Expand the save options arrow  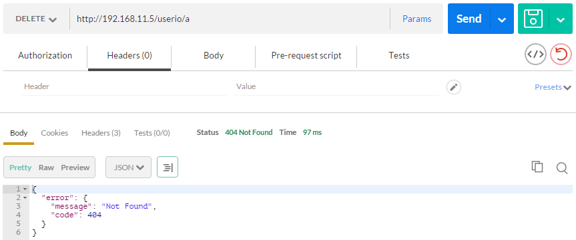561,19
